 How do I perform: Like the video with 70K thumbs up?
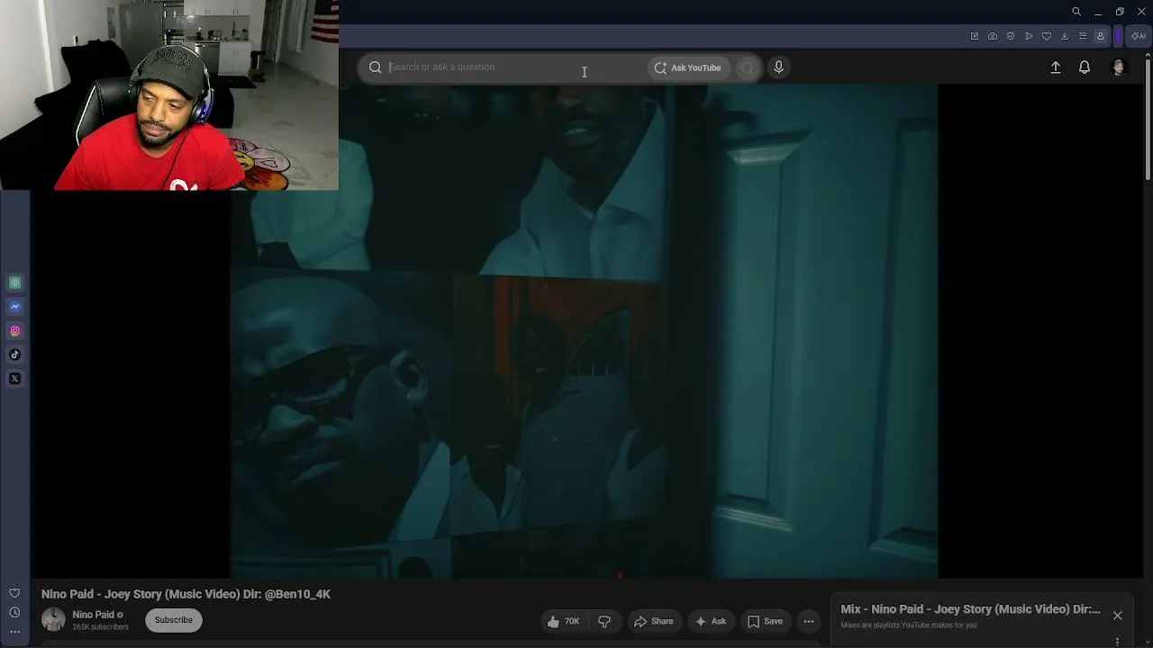point(563,621)
